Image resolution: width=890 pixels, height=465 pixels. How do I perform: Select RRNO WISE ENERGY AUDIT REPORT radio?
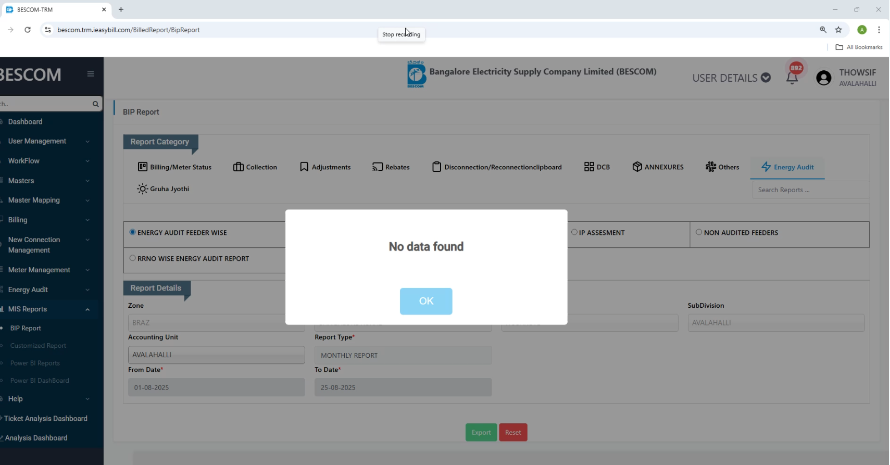click(132, 258)
